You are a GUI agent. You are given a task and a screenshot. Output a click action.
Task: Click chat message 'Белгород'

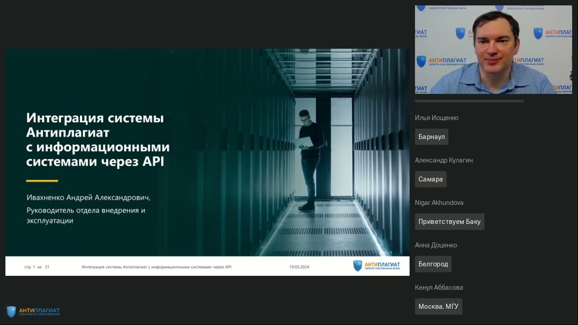click(433, 264)
